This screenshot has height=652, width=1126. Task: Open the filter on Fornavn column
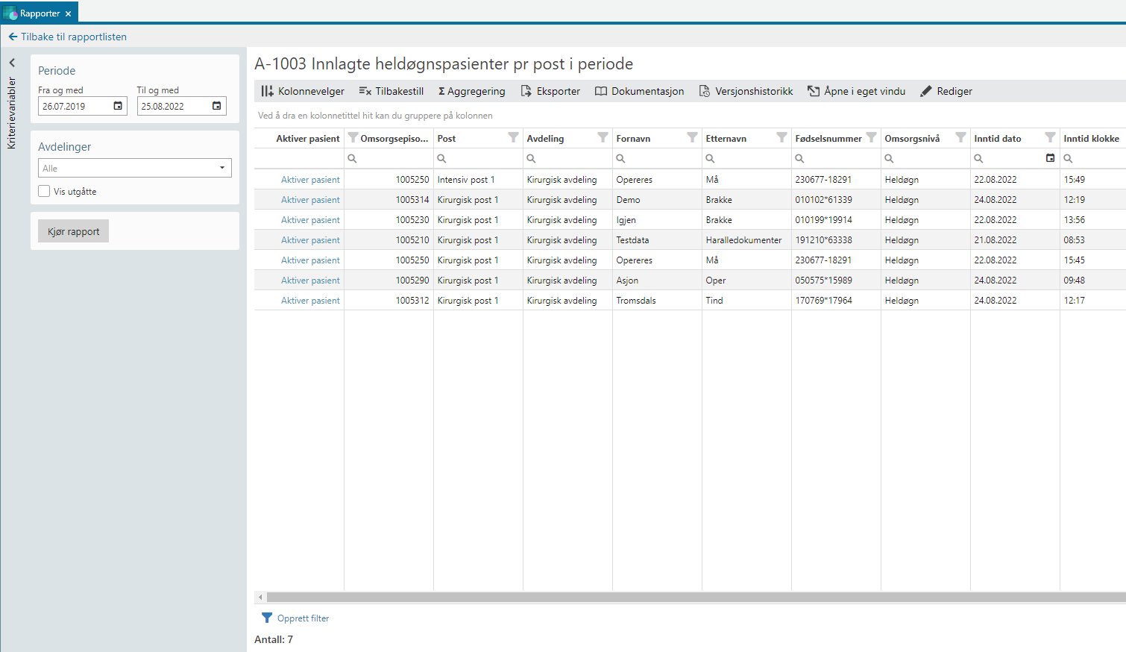pyautogui.click(x=692, y=138)
